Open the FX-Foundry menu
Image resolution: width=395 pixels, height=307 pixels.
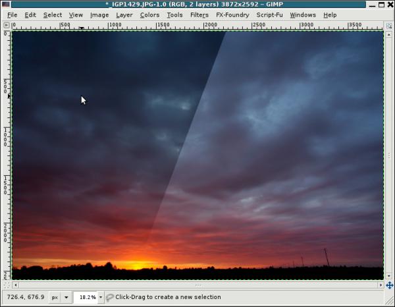[232, 15]
